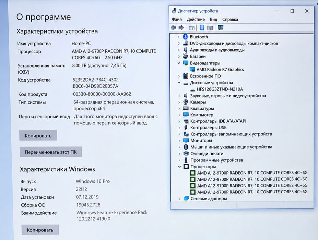
Task: Expand the Камеры node chevron
Action: tap(179, 102)
